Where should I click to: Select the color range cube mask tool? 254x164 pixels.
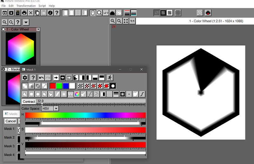click(77, 94)
